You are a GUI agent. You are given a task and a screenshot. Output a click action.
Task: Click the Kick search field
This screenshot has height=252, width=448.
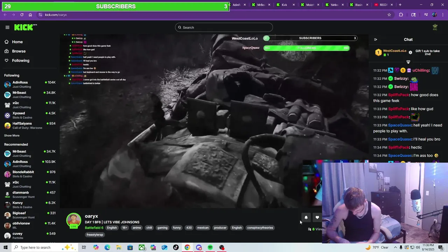(224, 27)
